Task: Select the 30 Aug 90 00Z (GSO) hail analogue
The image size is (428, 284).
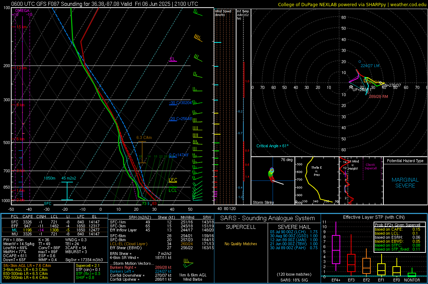Action: [294, 236]
